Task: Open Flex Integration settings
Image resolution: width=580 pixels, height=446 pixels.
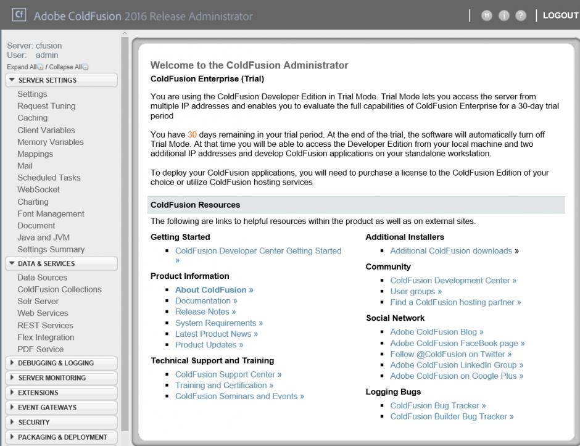Action: click(x=46, y=337)
